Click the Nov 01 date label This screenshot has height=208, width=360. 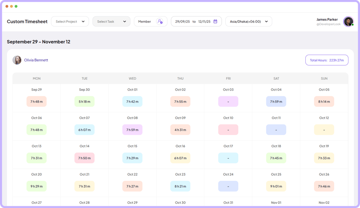click(x=276, y=203)
